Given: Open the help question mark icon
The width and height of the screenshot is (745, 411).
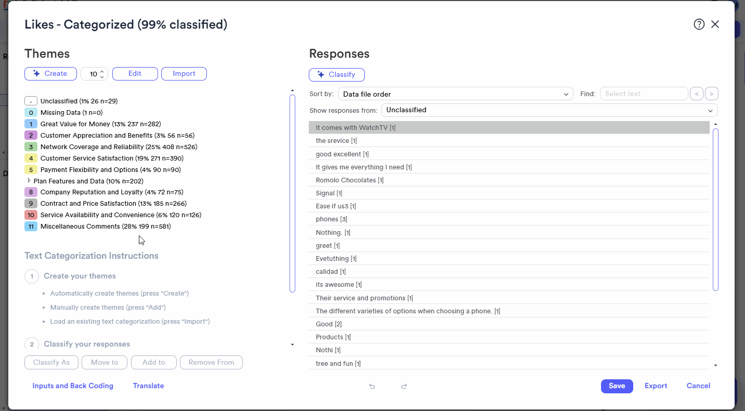Looking at the screenshot, I should coord(699,24).
